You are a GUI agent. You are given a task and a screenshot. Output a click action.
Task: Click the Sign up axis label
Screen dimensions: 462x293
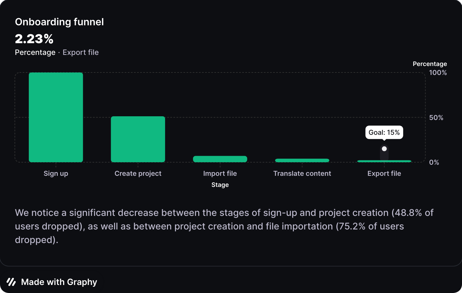pyautogui.click(x=56, y=173)
